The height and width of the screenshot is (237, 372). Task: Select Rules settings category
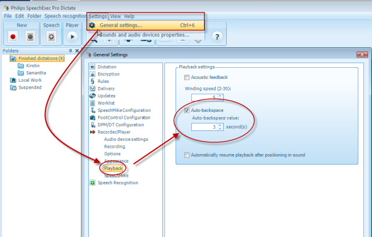click(x=103, y=81)
